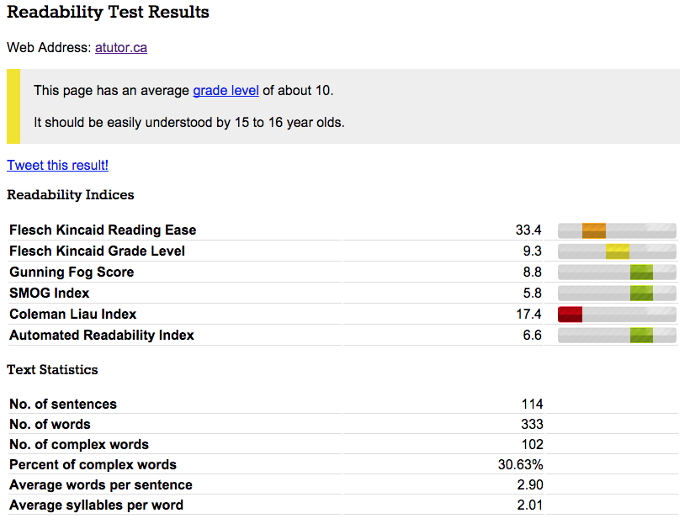Screen dimensions: 690x529
Task: Open the atutor.ca web address link
Action: 120,48
